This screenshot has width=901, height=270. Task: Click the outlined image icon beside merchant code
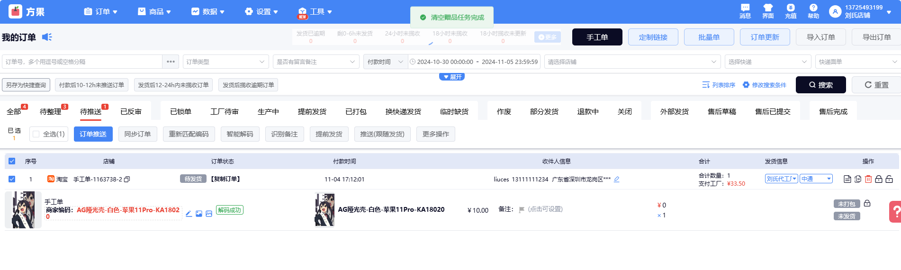pyautogui.click(x=209, y=214)
